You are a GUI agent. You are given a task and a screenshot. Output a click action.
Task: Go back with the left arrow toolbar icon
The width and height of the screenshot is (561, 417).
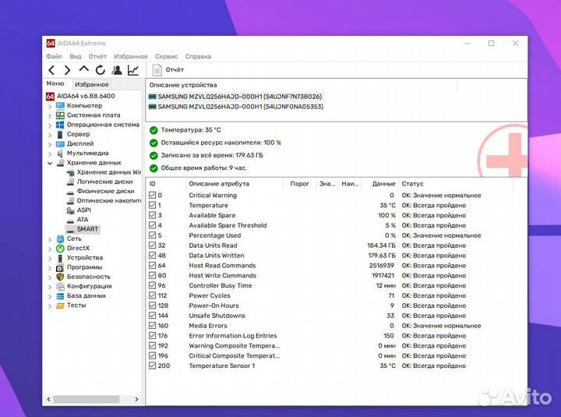click(x=51, y=70)
